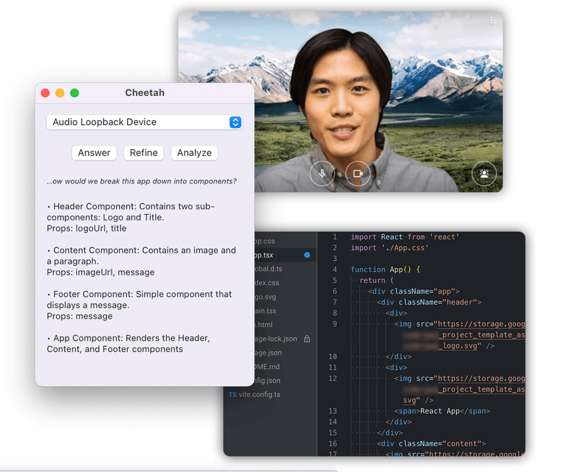Maximize the Cheetah window with green button
The width and height of the screenshot is (565, 472).
click(x=75, y=93)
